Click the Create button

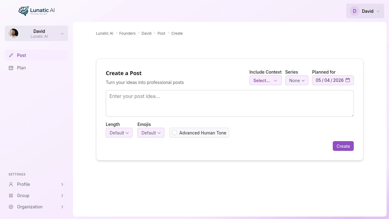click(x=343, y=146)
